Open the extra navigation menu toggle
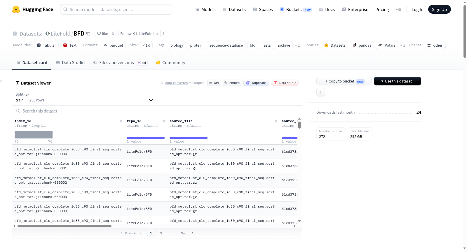The image size is (467, 251). click(x=398, y=9)
